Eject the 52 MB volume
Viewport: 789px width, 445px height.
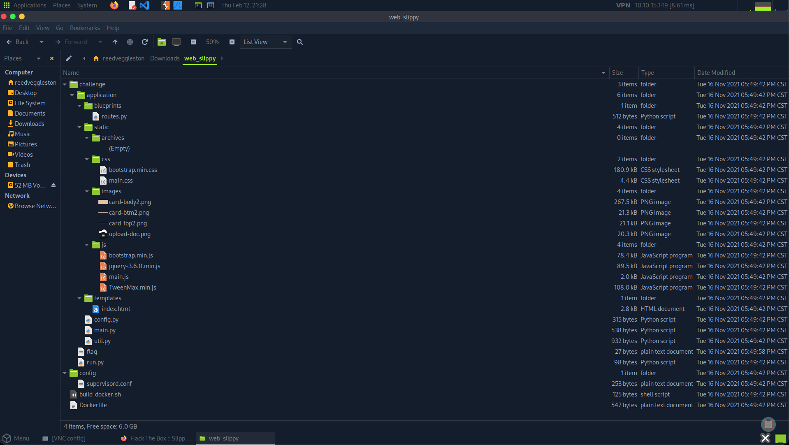(x=53, y=185)
